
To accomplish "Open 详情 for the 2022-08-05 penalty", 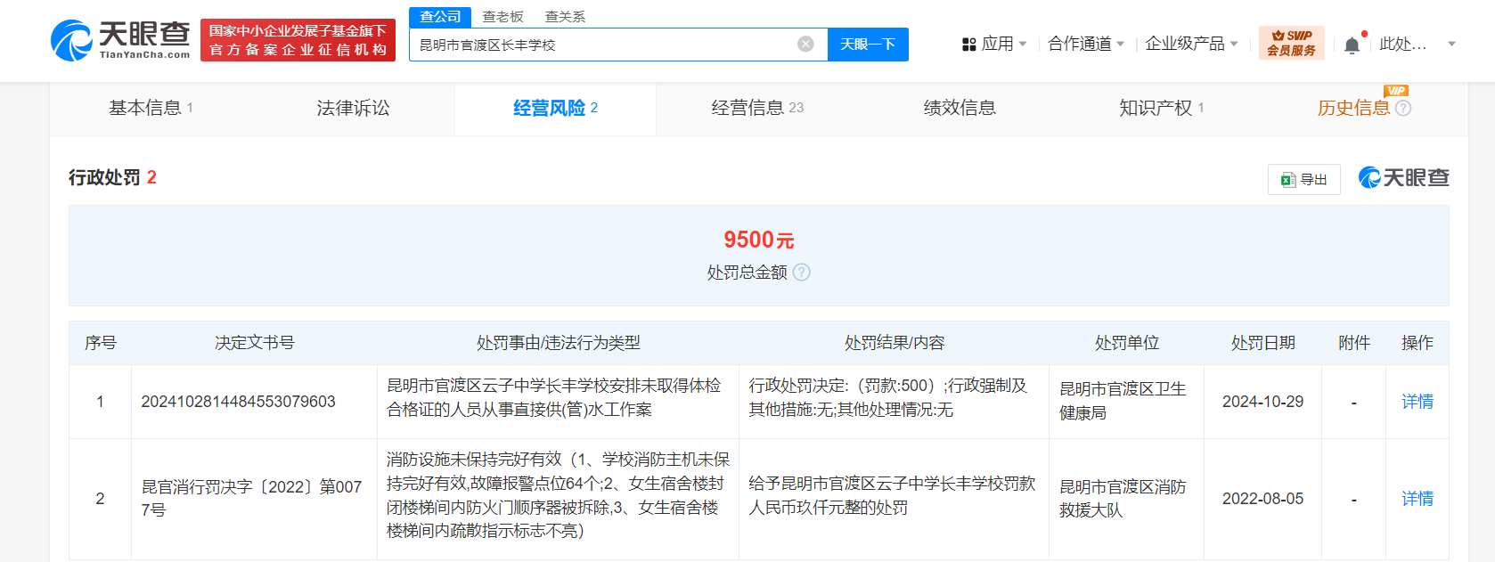I will [1417, 499].
